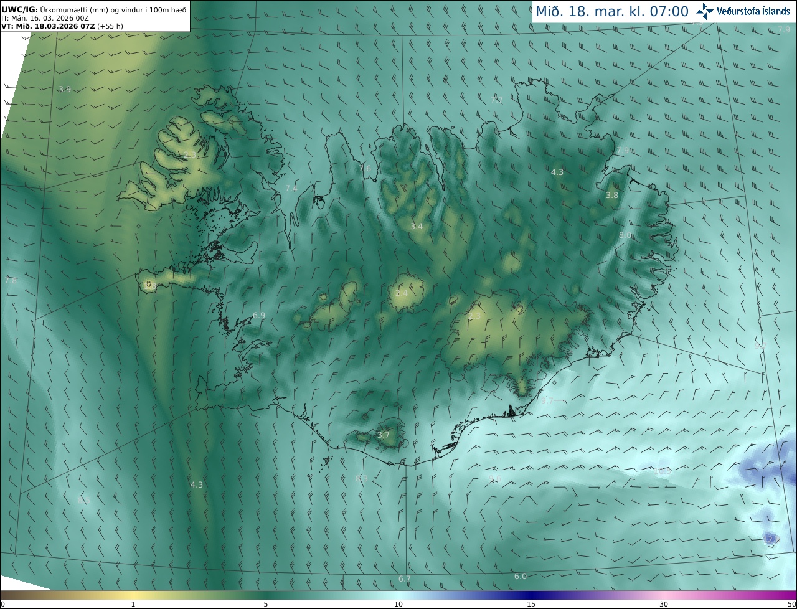Click the 2.3 value on the Westfjords
This screenshot has width=797, height=609.
coord(189,154)
